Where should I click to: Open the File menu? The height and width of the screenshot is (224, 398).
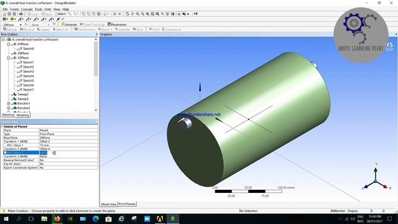click(x=5, y=9)
